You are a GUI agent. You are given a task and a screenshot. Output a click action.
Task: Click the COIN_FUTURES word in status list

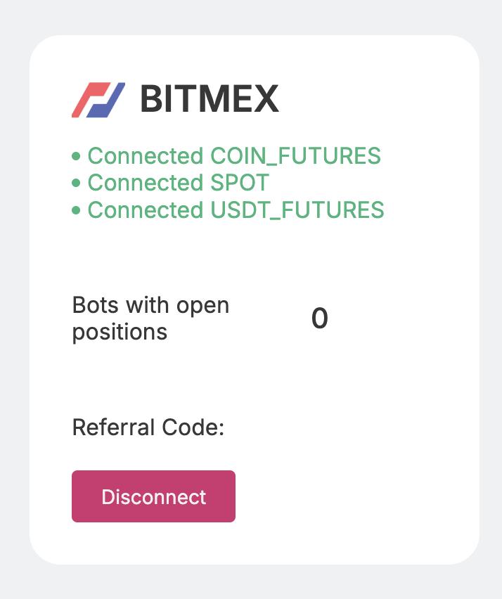pyautogui.click(x=295, y=156)
